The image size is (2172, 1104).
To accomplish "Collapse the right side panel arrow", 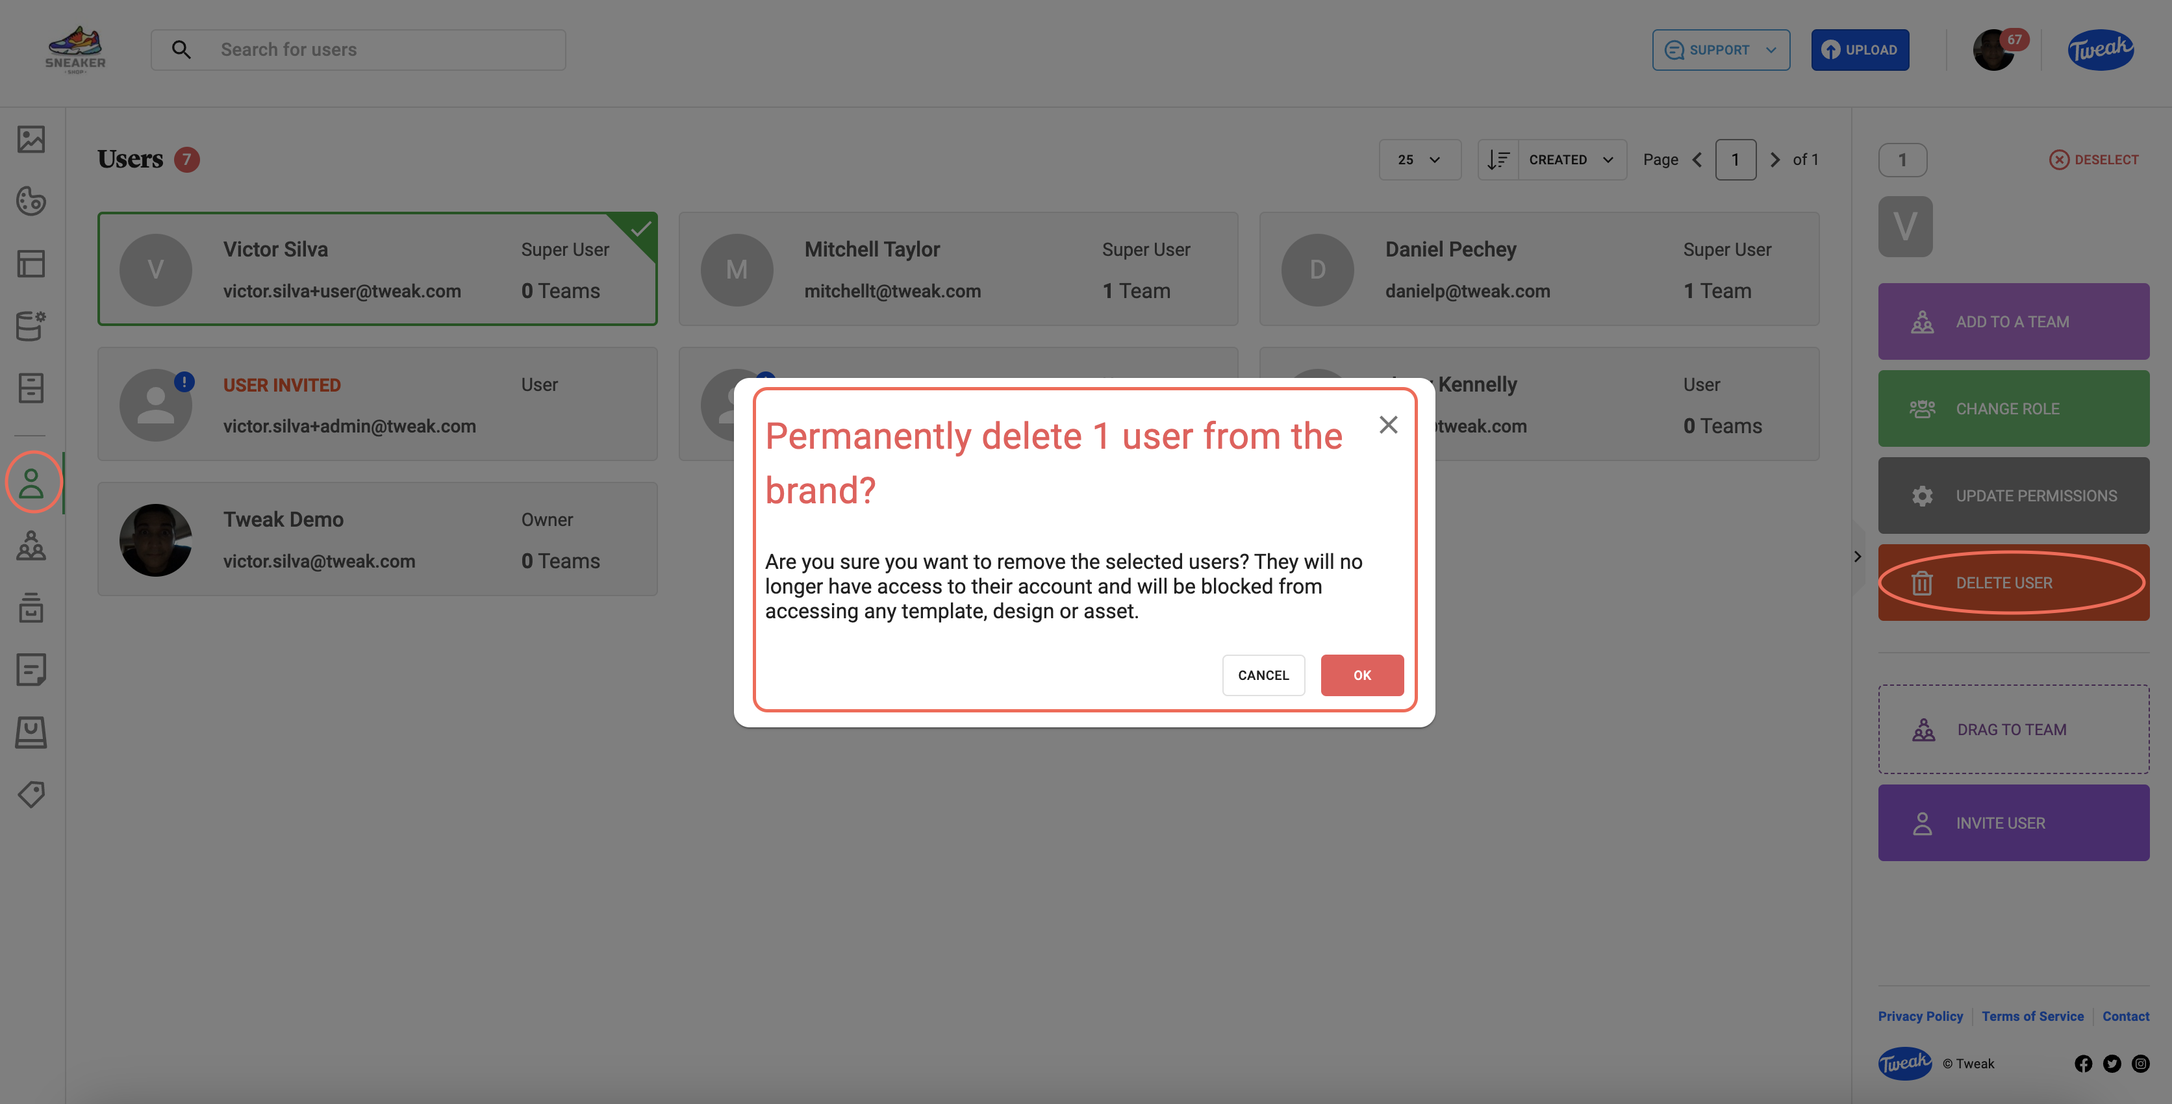I will click(1858, 556).
